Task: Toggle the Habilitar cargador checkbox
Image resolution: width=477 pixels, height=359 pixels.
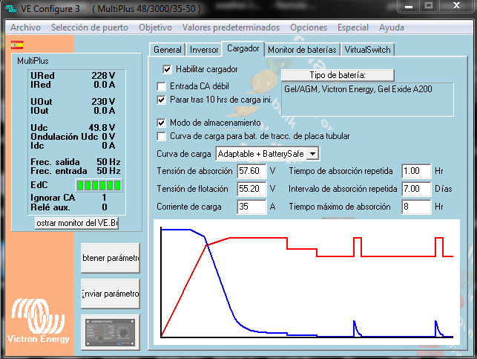Action: point(167,69)
